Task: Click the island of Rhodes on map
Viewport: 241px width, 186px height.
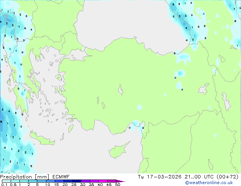Action: pos(71,128)
